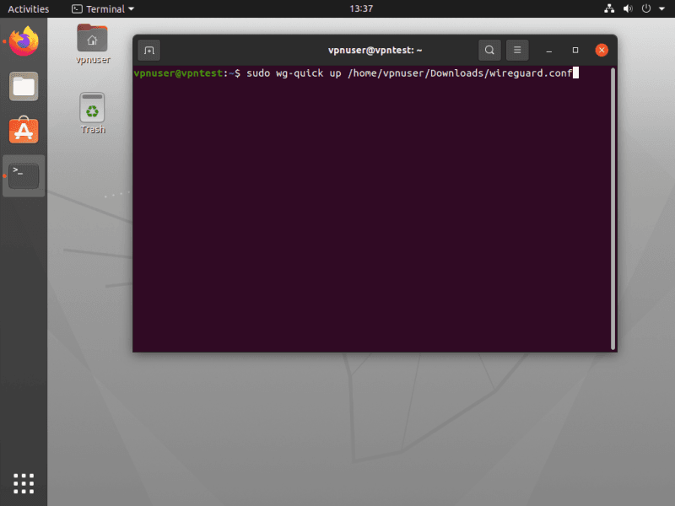Maximize the terminal window
This screenshot has height=506, width=675.
click(575, 50)
